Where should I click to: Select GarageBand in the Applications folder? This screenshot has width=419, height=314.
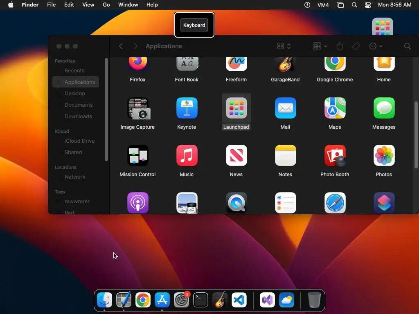pyautogui.click(x=285, y=64)
